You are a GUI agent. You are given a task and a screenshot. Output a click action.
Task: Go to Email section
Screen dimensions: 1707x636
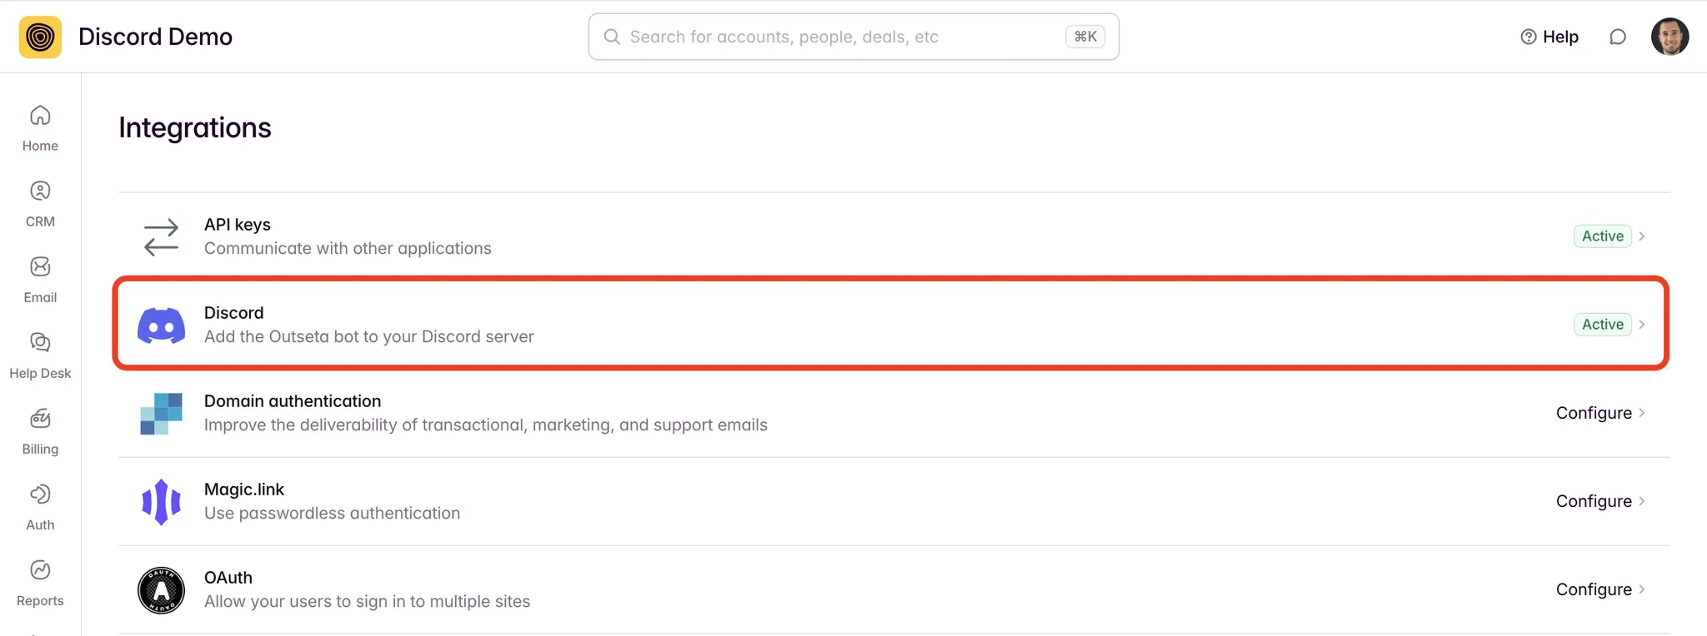pos(40,280)
